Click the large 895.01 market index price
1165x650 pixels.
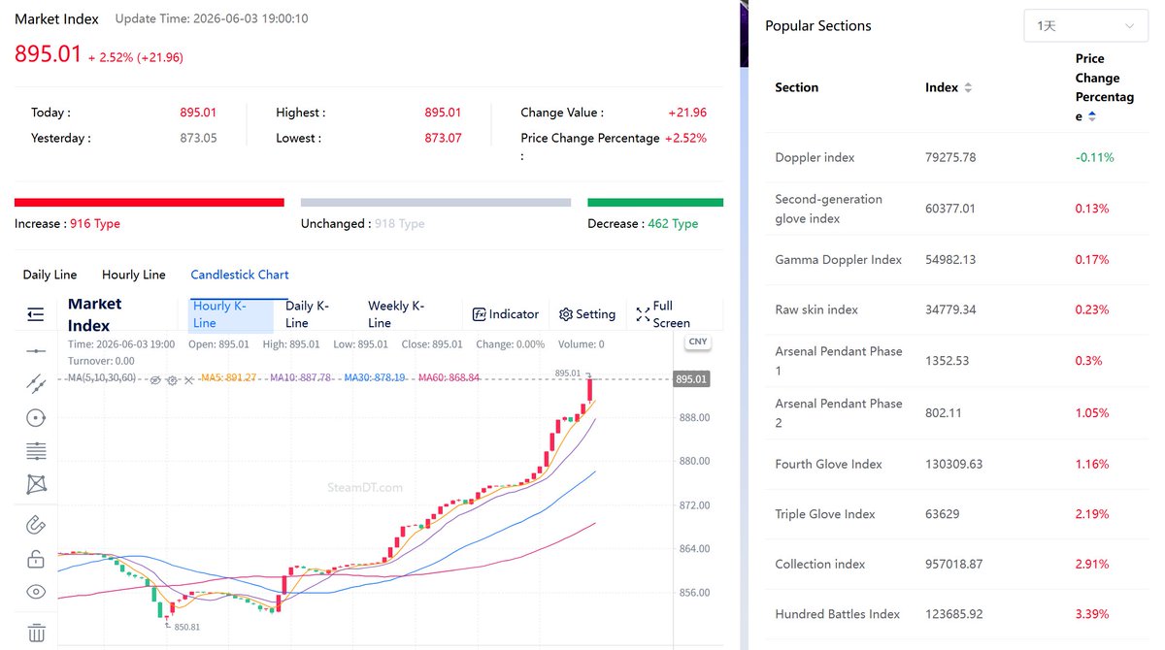(x=49, y=53)
